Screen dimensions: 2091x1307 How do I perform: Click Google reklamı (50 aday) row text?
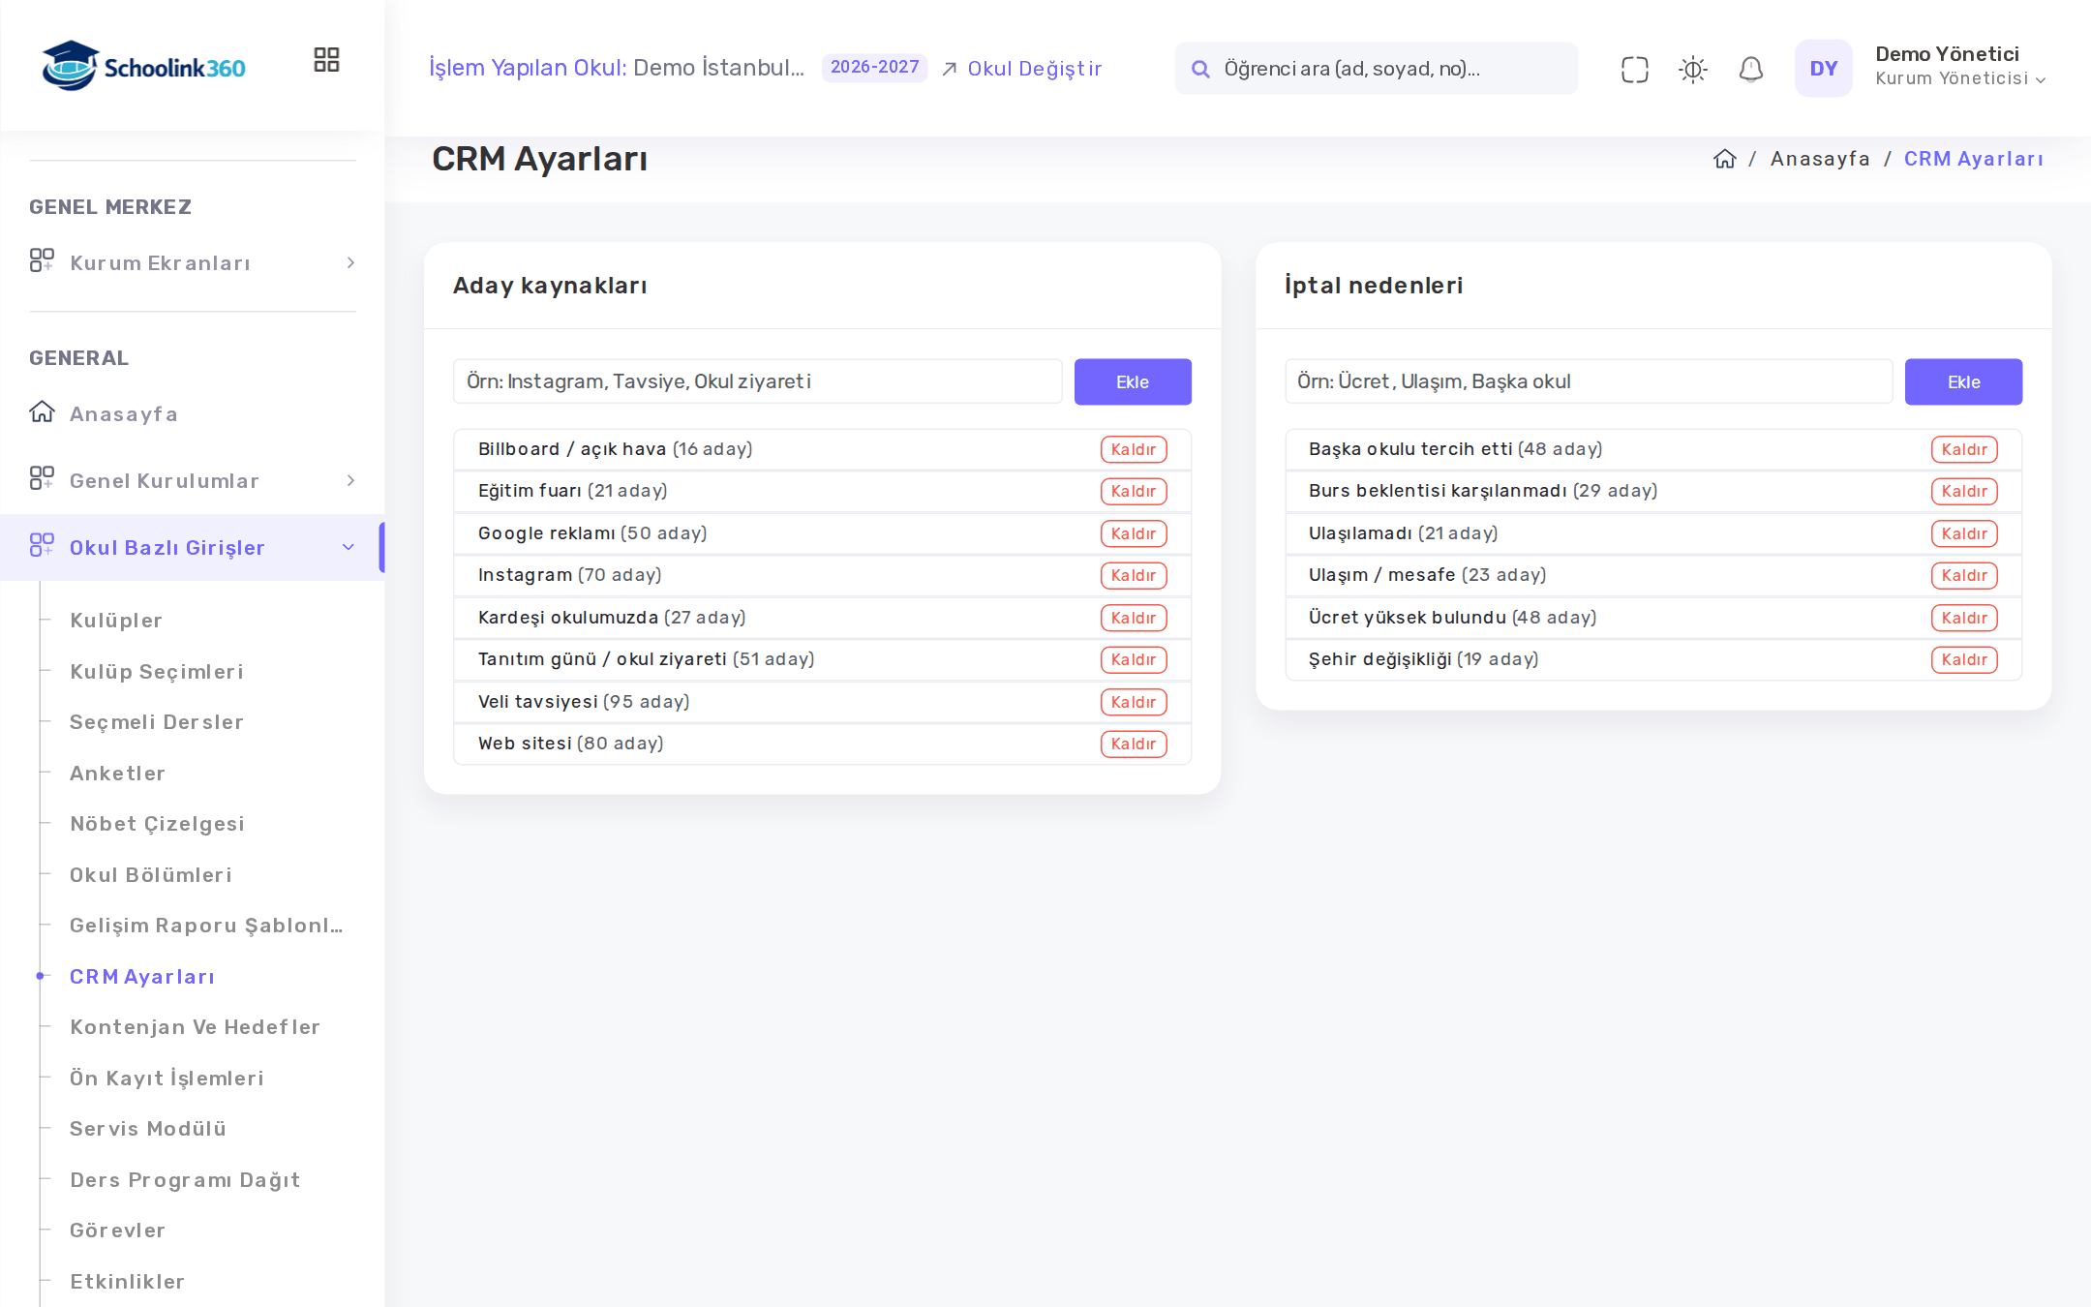(x=592, y=533)
